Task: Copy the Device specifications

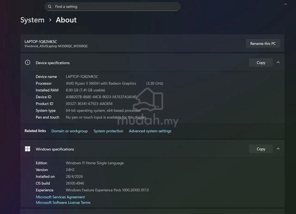Action: tap(261, 63)
